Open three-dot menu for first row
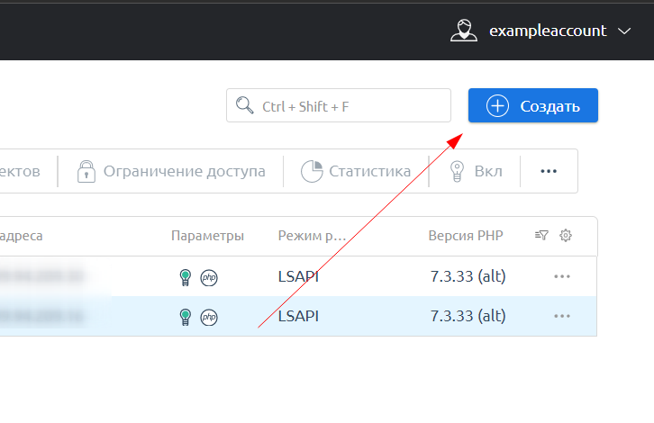The width and height of the screenshot is (654, 423). tap(562, 277)
